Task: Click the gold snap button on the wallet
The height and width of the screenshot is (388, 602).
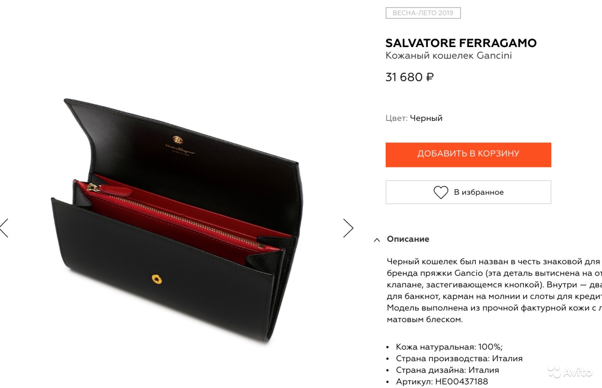Action: (x=157, y=279)
